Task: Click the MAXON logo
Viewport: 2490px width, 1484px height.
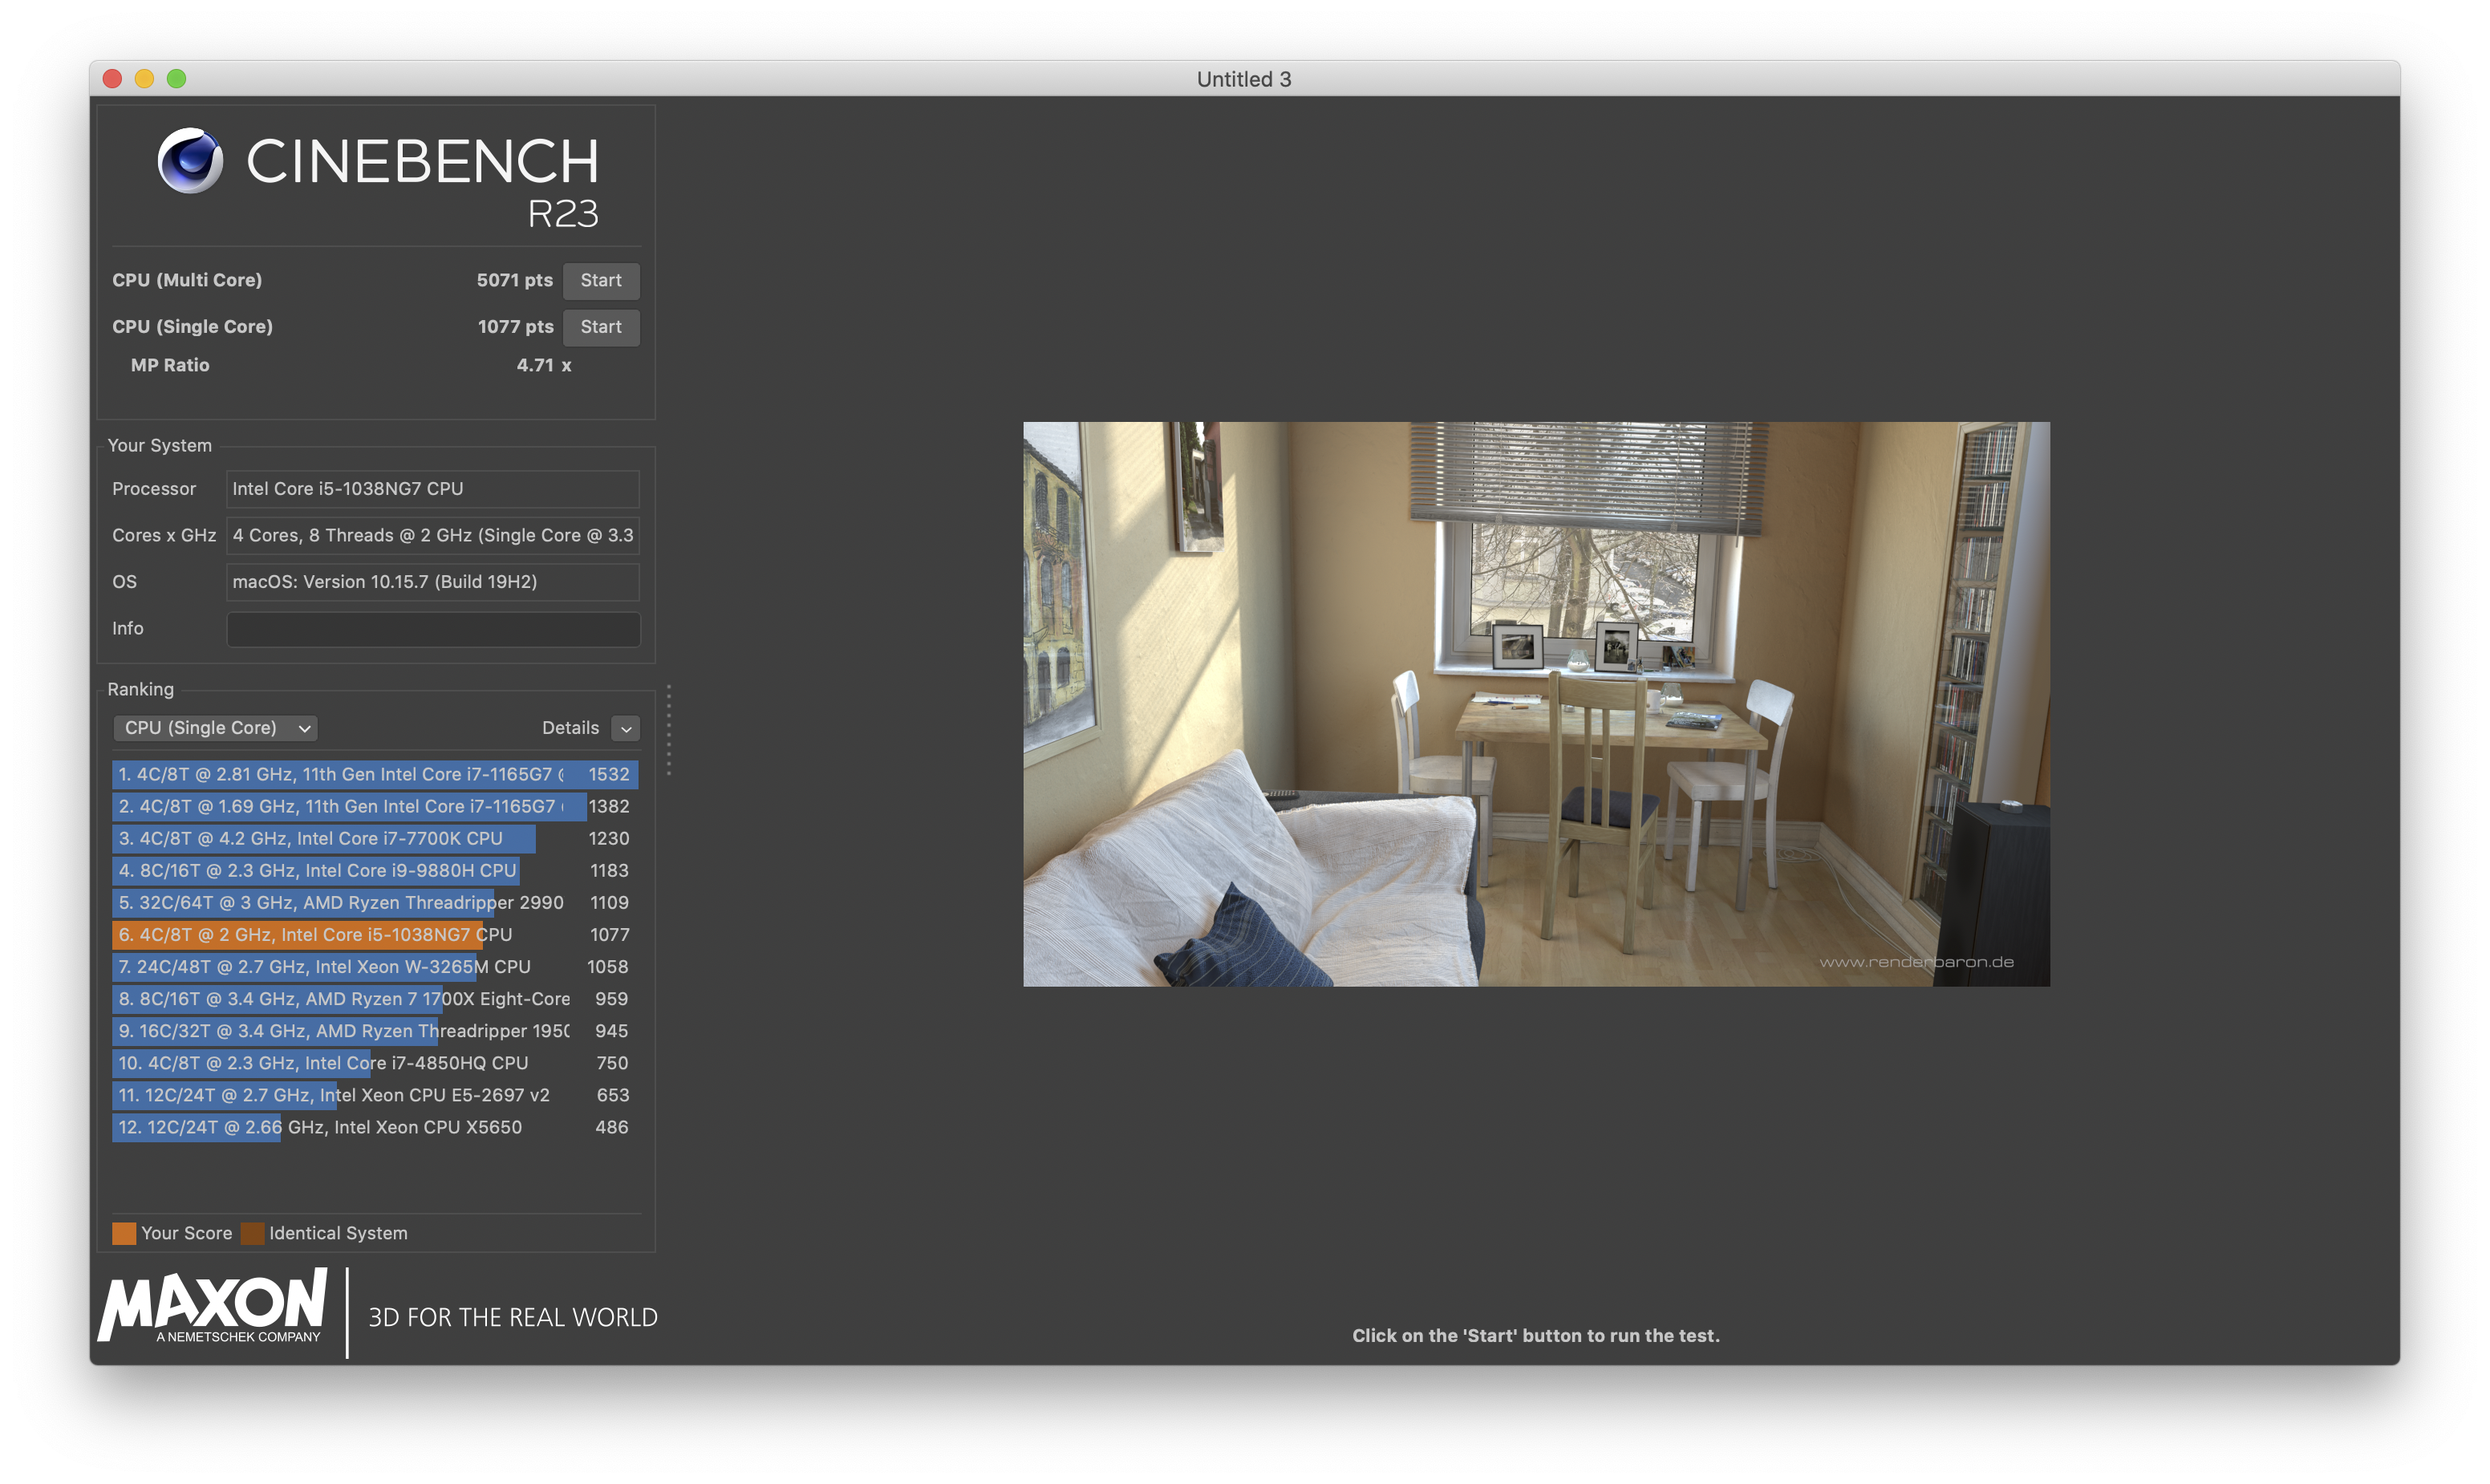Action: [213, 1306]
